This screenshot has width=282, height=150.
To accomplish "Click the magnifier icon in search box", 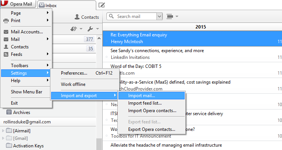I will coord(112,16).
